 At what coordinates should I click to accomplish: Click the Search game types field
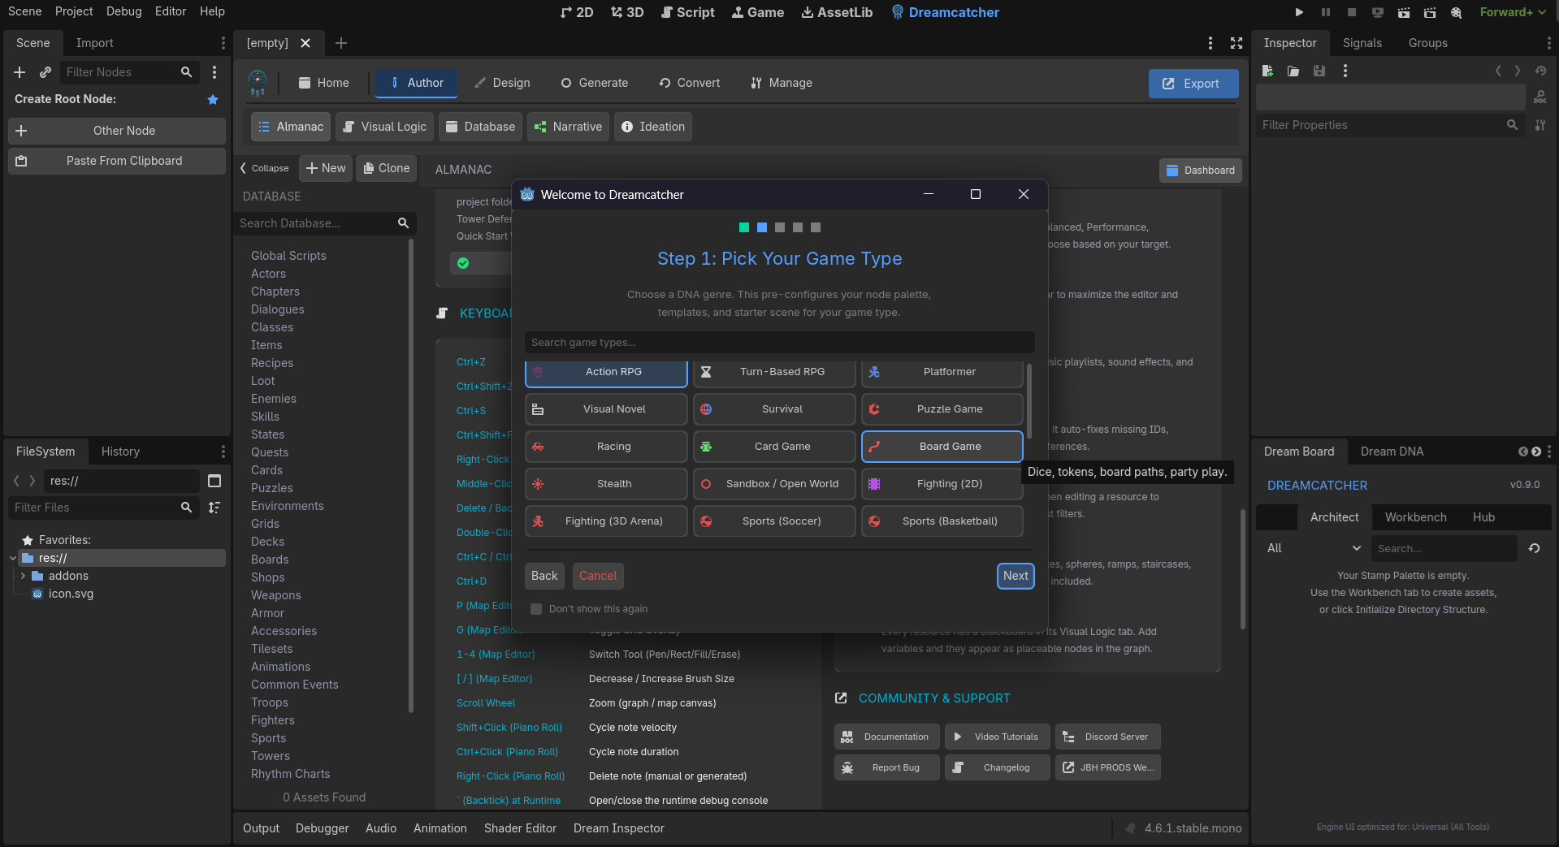point(780,343)
